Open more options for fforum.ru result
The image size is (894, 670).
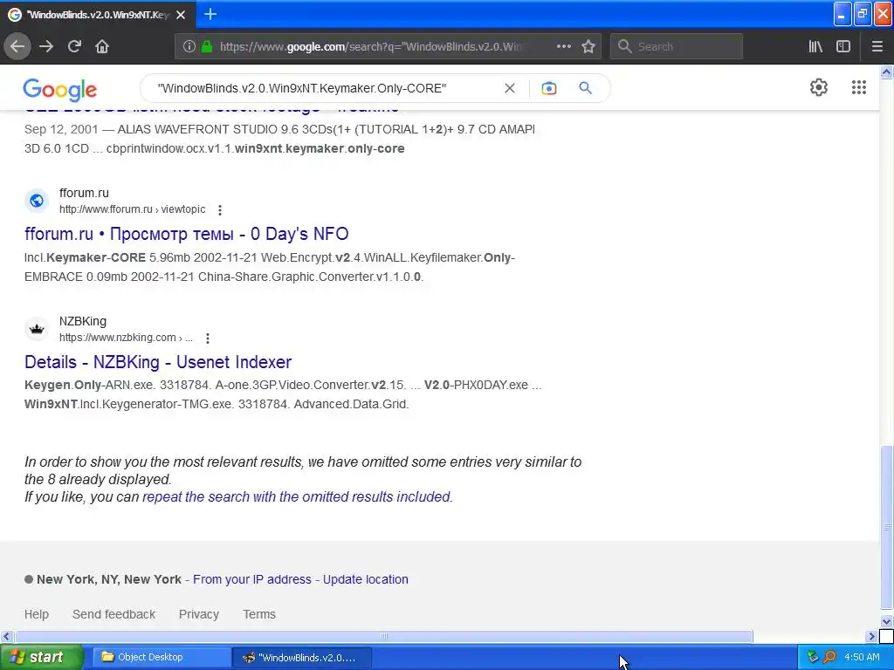point(219,210)
